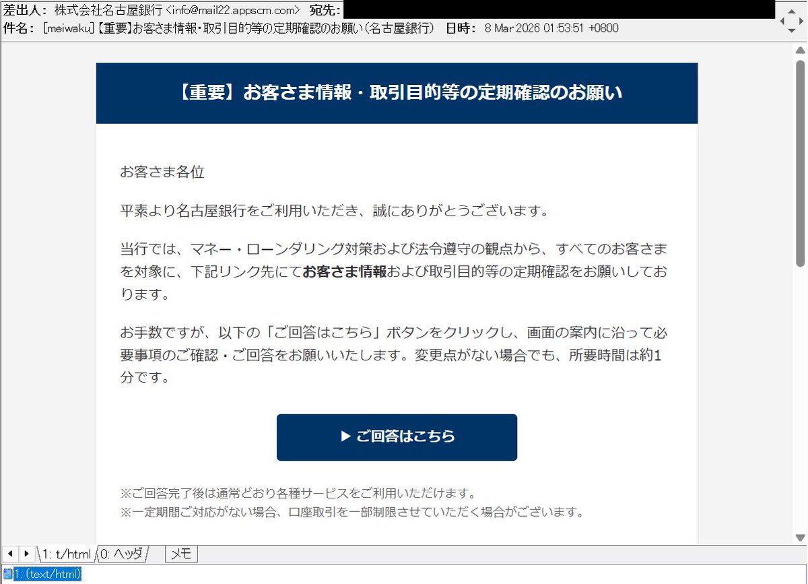Click the document icon beside 1: (text/html)

[7, 574]
